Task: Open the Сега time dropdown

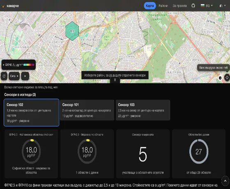Action: (14, 76)
